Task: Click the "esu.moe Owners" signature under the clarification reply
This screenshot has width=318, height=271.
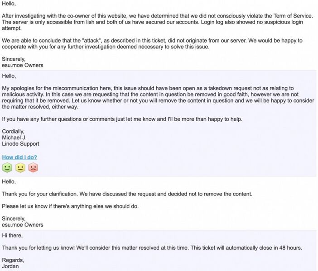Action: point(23,224)
